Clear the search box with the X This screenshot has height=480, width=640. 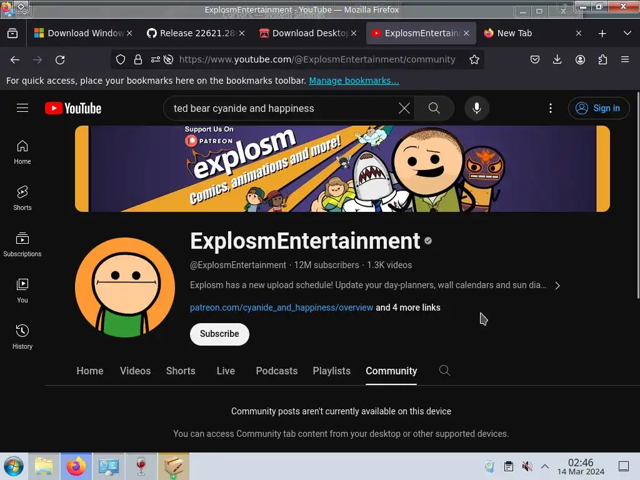pyautogui.click(x=404, y=108)
